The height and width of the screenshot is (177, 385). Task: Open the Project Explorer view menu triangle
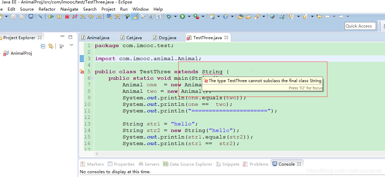tap(71, 45)
